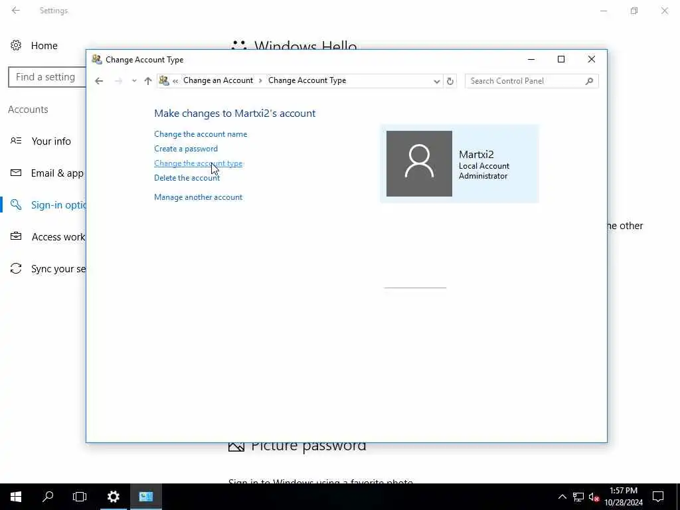Viewport: 680px width, 510px height.
Task: Open the Windows Start menu
Action: click(x=16, y=497)
